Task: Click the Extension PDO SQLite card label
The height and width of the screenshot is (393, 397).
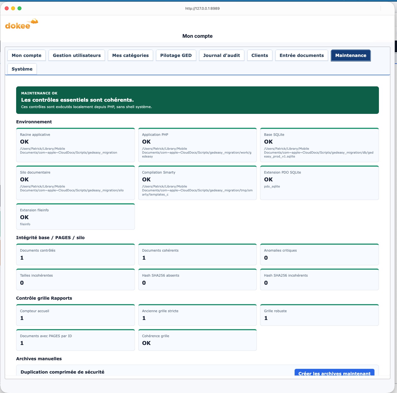Action: point(282,172)
